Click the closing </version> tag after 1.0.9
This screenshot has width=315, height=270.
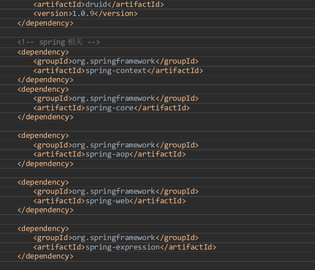[116, 13]
